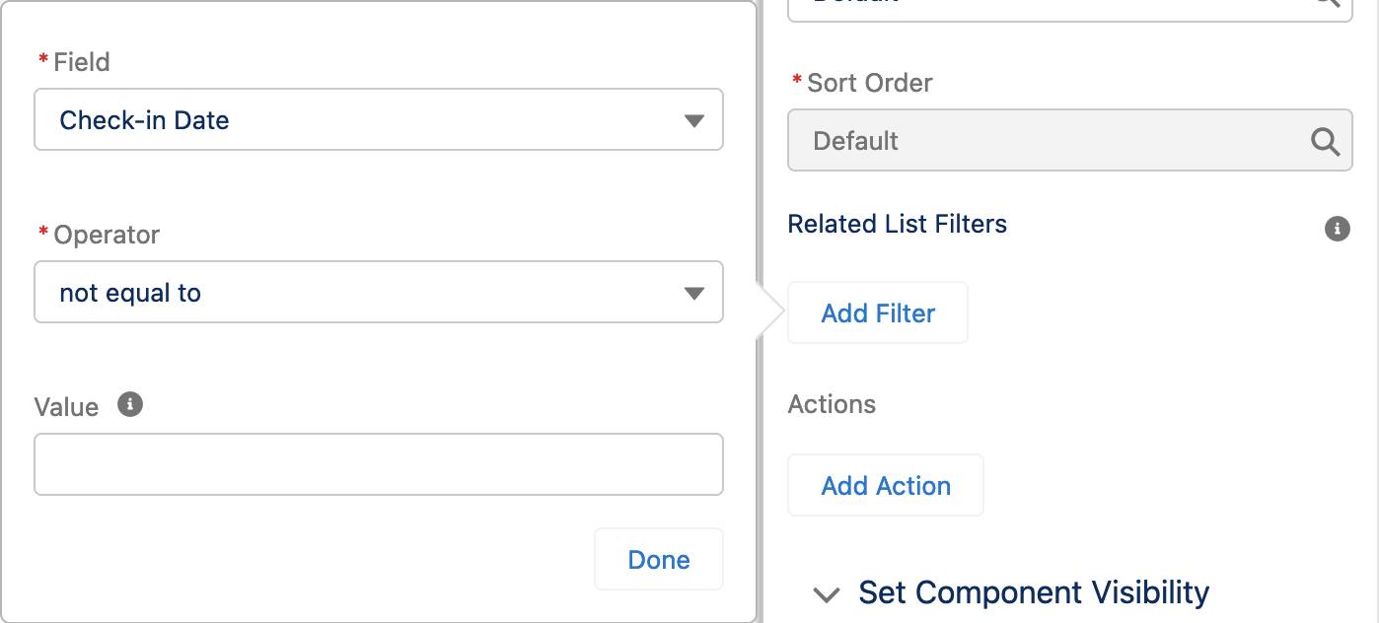Image resolution: width=1379 pixels, height=623 pixels.
Task: Click the magnifier icon in the topmost cut-off field
Action: click(1325, 3)
